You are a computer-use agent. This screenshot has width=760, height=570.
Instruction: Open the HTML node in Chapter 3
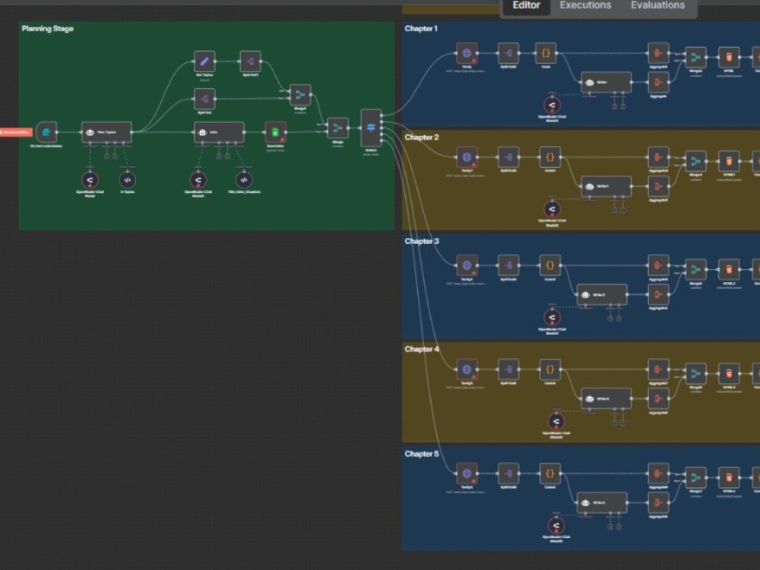click(x=729, y=270)
